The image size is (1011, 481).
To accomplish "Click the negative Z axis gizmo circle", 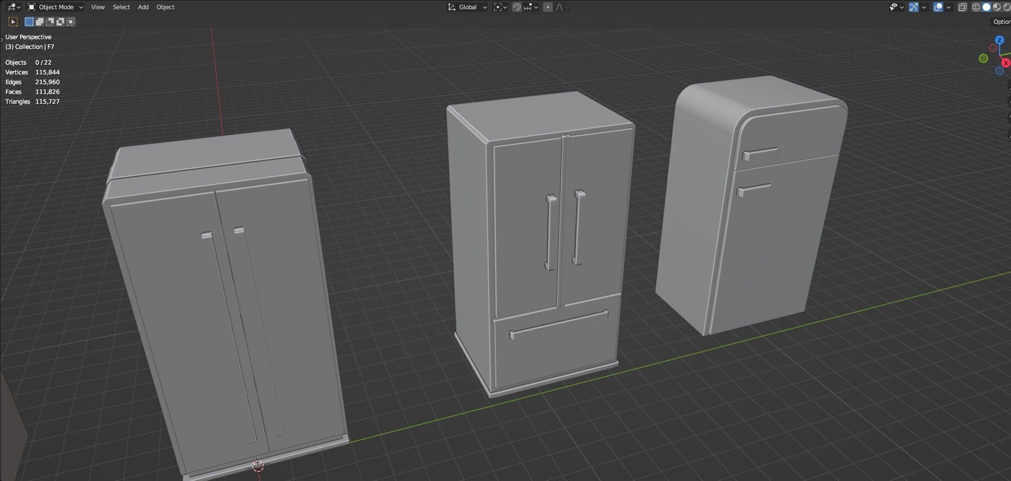I will 999,71.
